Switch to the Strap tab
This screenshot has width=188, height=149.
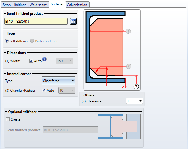pos(7,5)
